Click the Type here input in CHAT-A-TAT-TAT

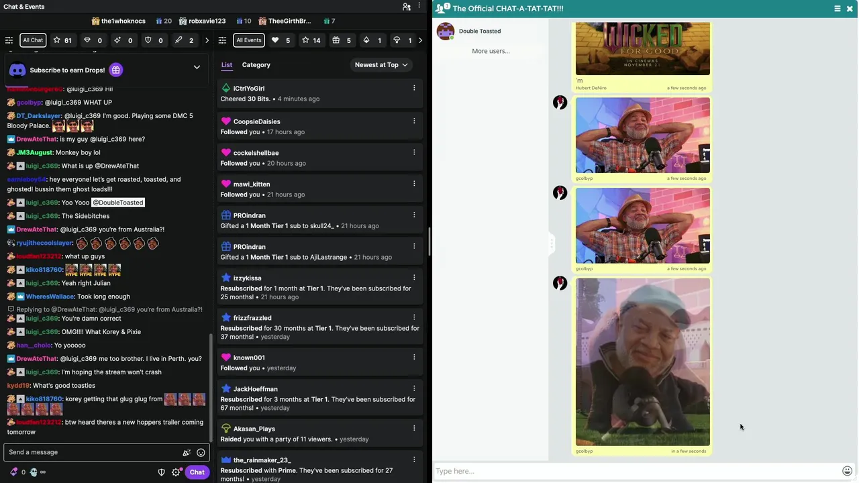point(636,471)
